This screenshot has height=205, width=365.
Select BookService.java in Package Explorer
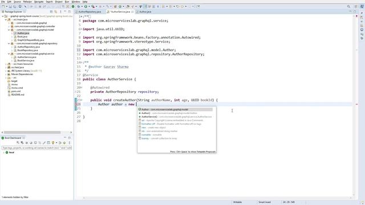26,60
